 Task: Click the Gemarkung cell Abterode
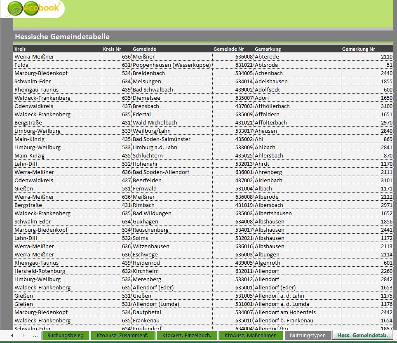point(267,56)
